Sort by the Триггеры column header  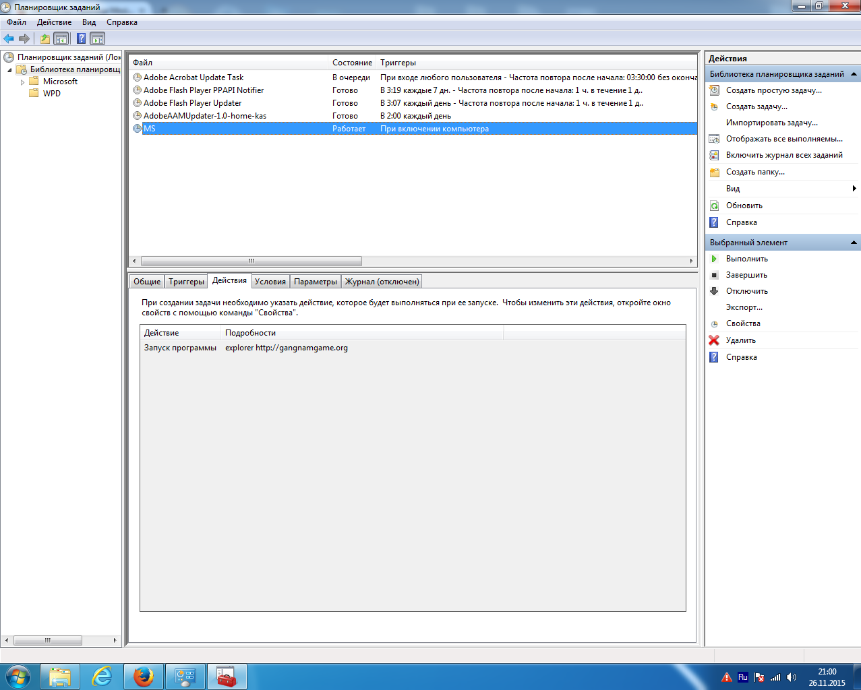(x=537, y=63)
